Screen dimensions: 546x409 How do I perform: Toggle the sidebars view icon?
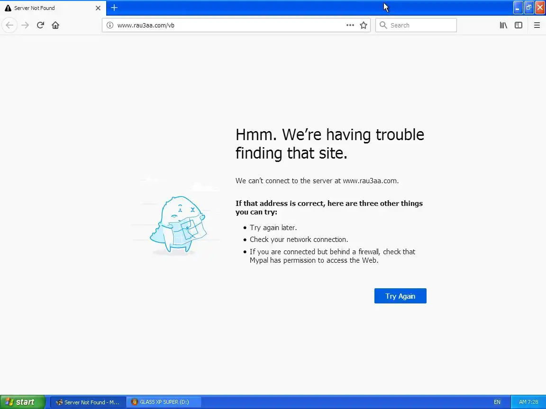[x=519, y=25]
